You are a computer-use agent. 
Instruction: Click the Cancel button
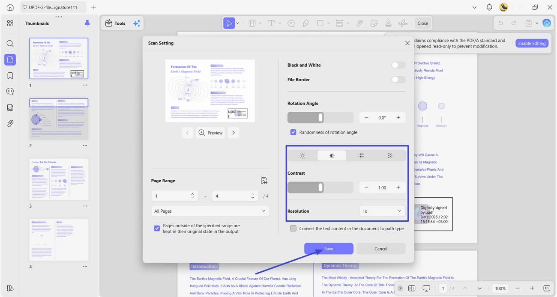[x=381, y=249]
